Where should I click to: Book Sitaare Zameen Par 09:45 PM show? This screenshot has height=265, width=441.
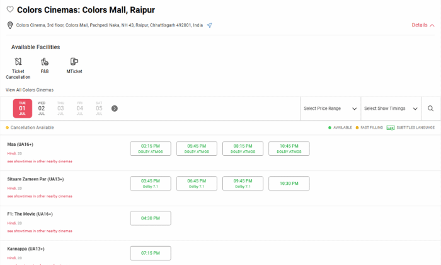[x=243, y=184]
